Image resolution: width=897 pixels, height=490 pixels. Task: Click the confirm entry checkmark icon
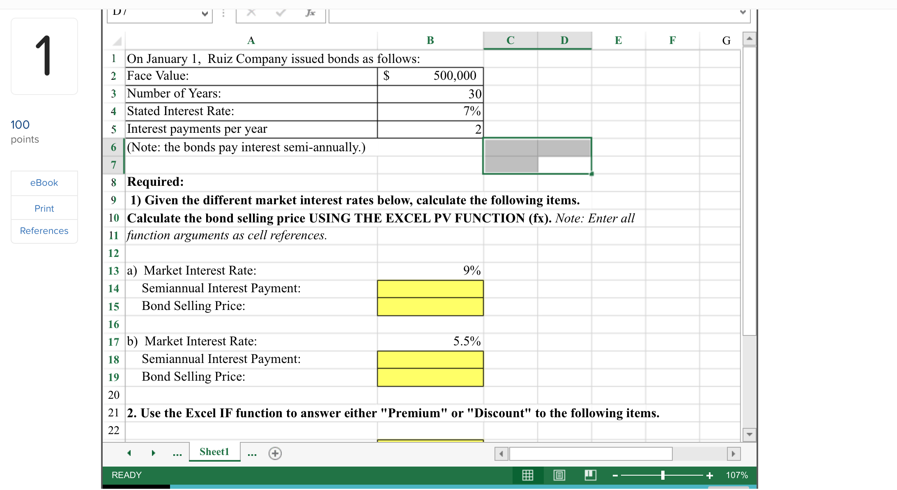(281, 13)
